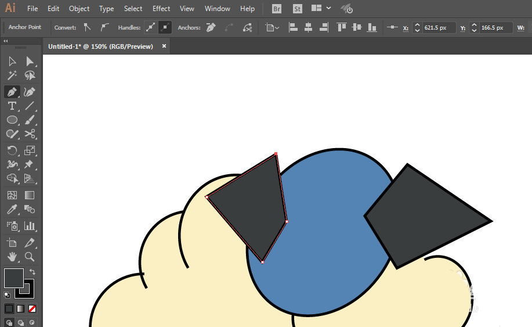This screenshot has height=327, width=532.
Task: Cut path at selected anchor points
Action: coord(247,27)
